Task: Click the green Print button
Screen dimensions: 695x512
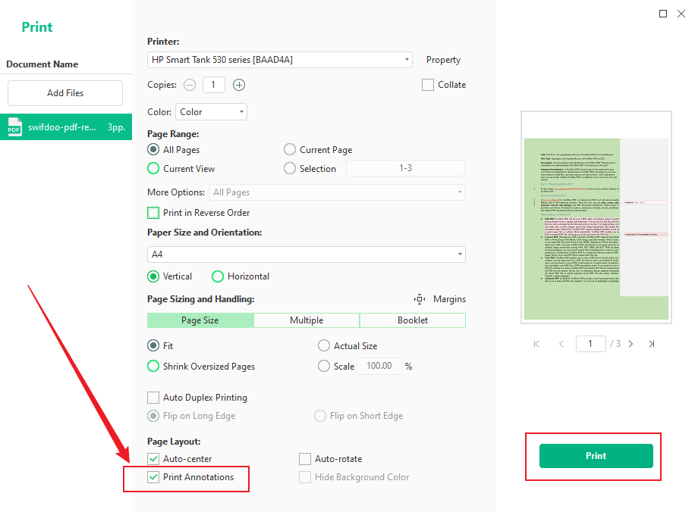Action: pos(596,455)
